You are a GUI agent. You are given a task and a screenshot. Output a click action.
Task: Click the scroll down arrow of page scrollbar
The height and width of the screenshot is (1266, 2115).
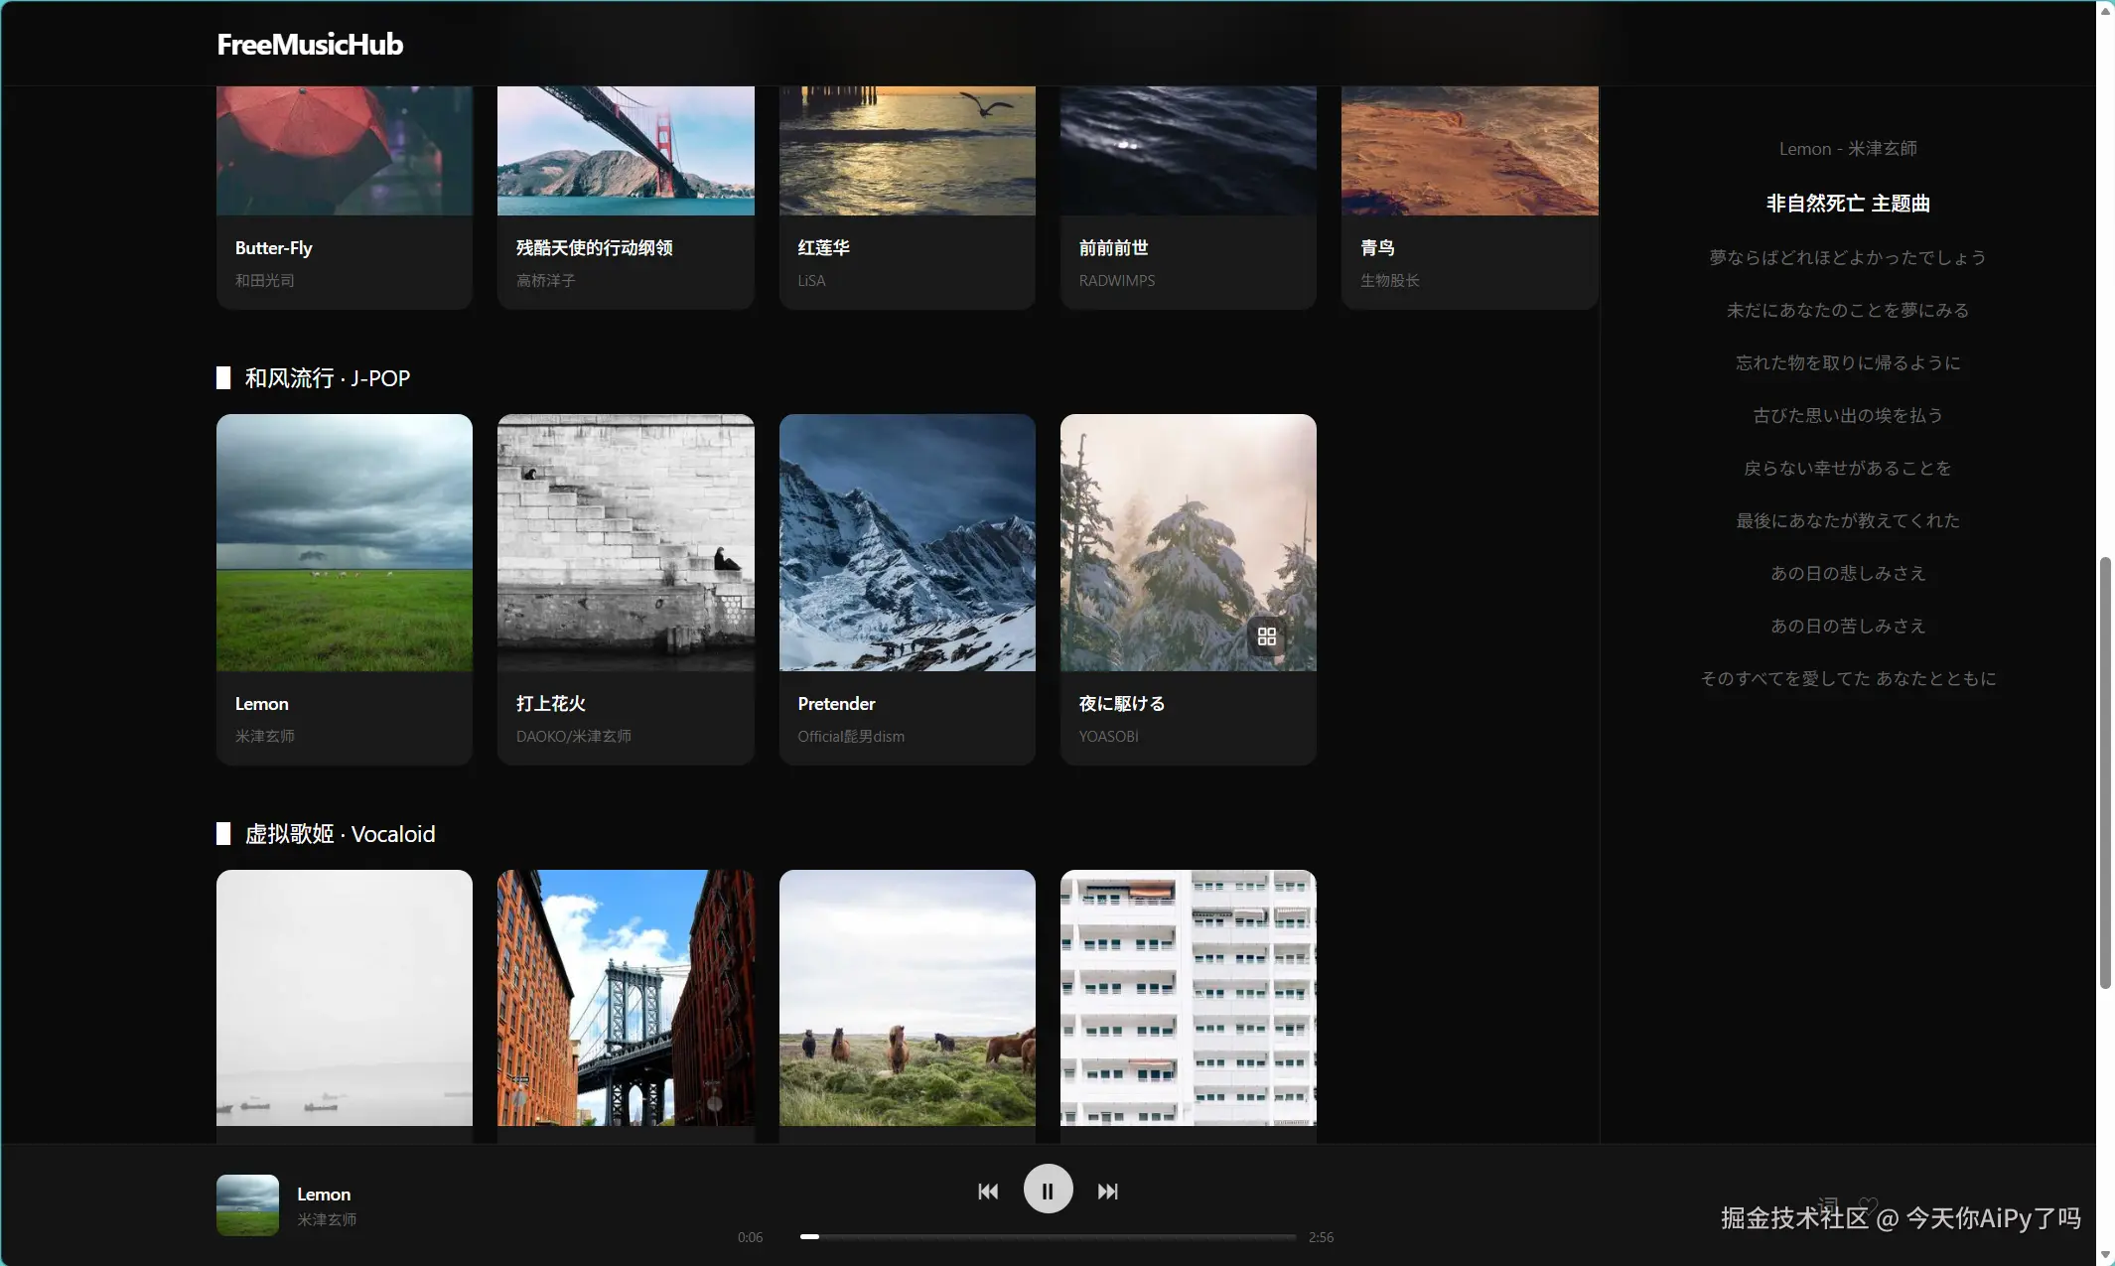[x=2104, y=1256]
